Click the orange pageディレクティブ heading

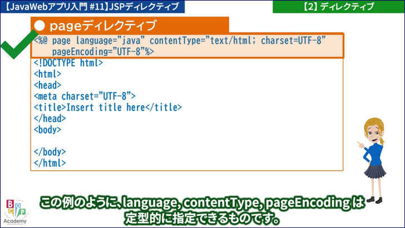(x=103, y=26)
